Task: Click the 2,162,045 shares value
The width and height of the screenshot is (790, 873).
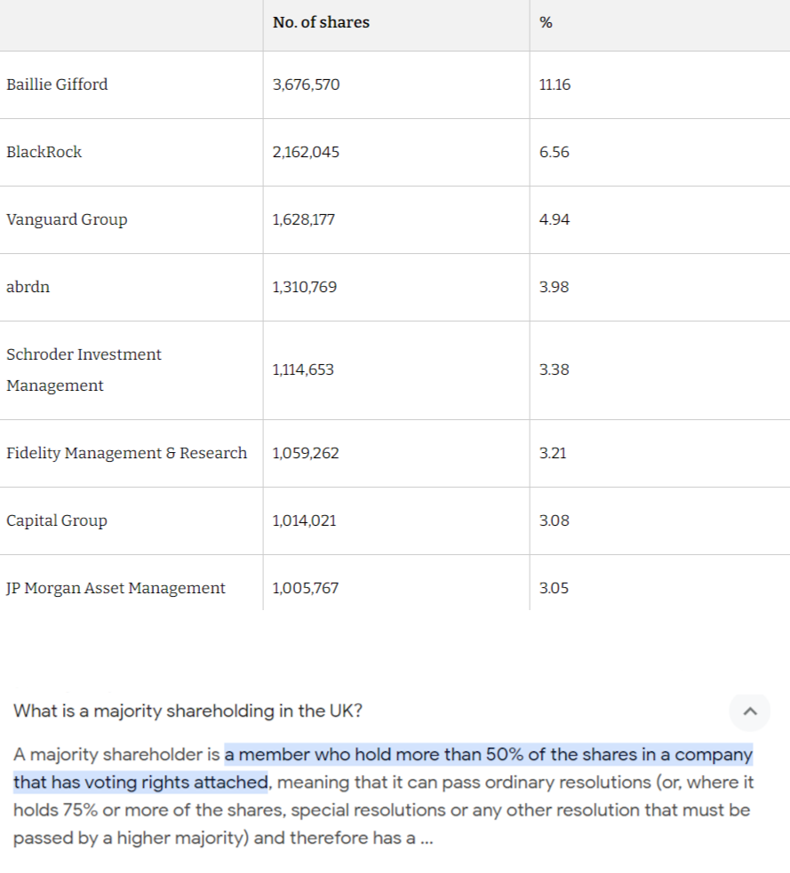Action: 306,152
